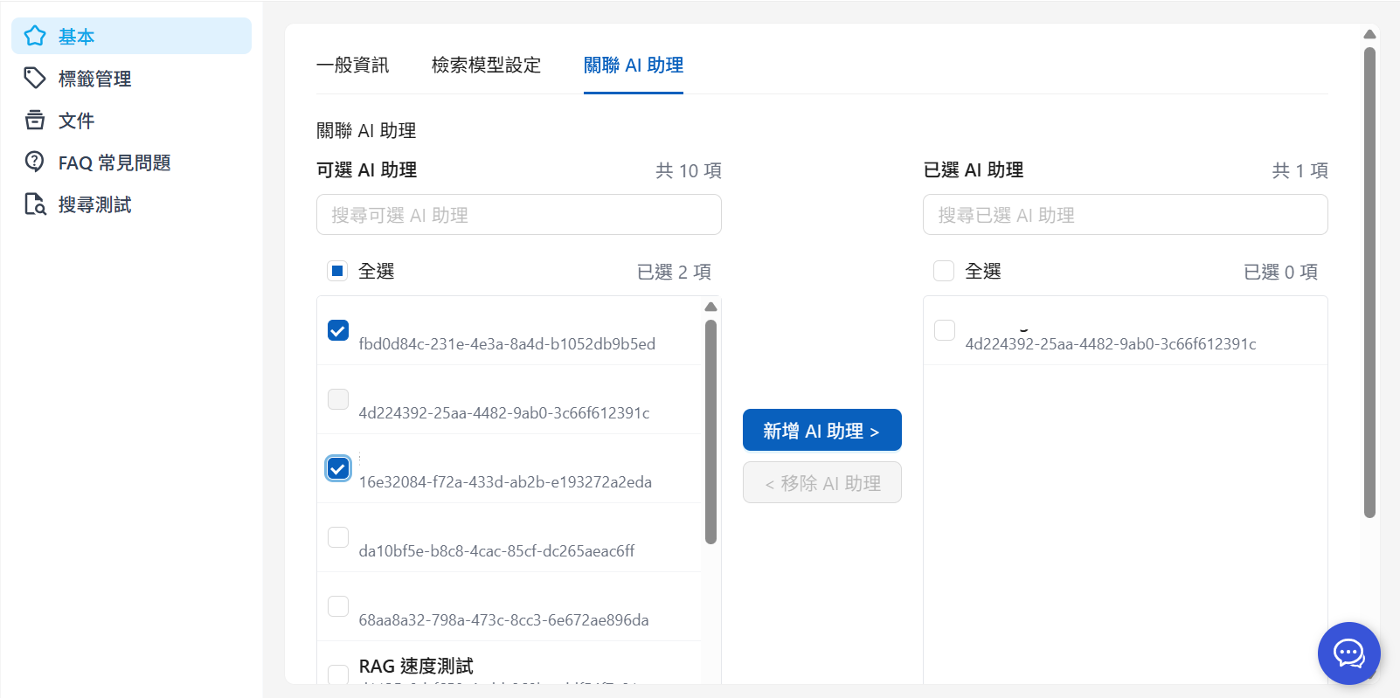1400x698 pixels.
Task: Toggle 全選 in the selected assistants list
Action: (944, 271)
